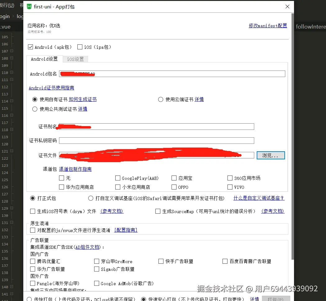This screenshot has height=301, width=326.
Task: Select 使用云端证书 radio button
Action: coord(160,100)
